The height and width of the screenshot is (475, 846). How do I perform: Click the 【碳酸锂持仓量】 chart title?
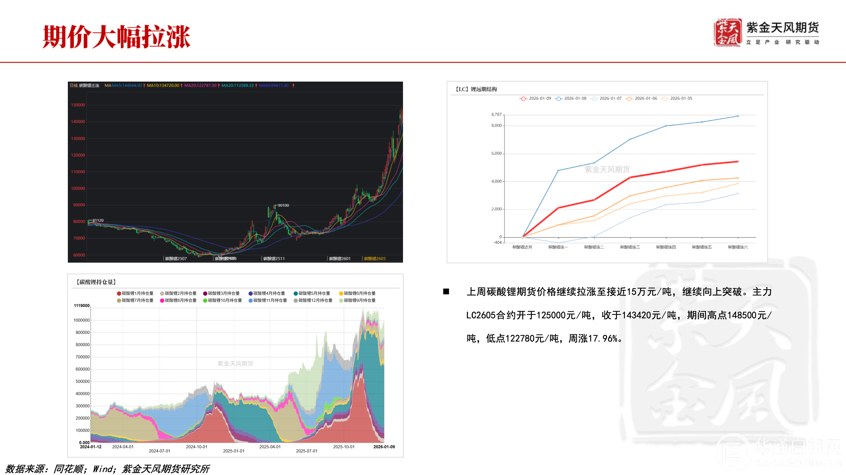point(96,282)
